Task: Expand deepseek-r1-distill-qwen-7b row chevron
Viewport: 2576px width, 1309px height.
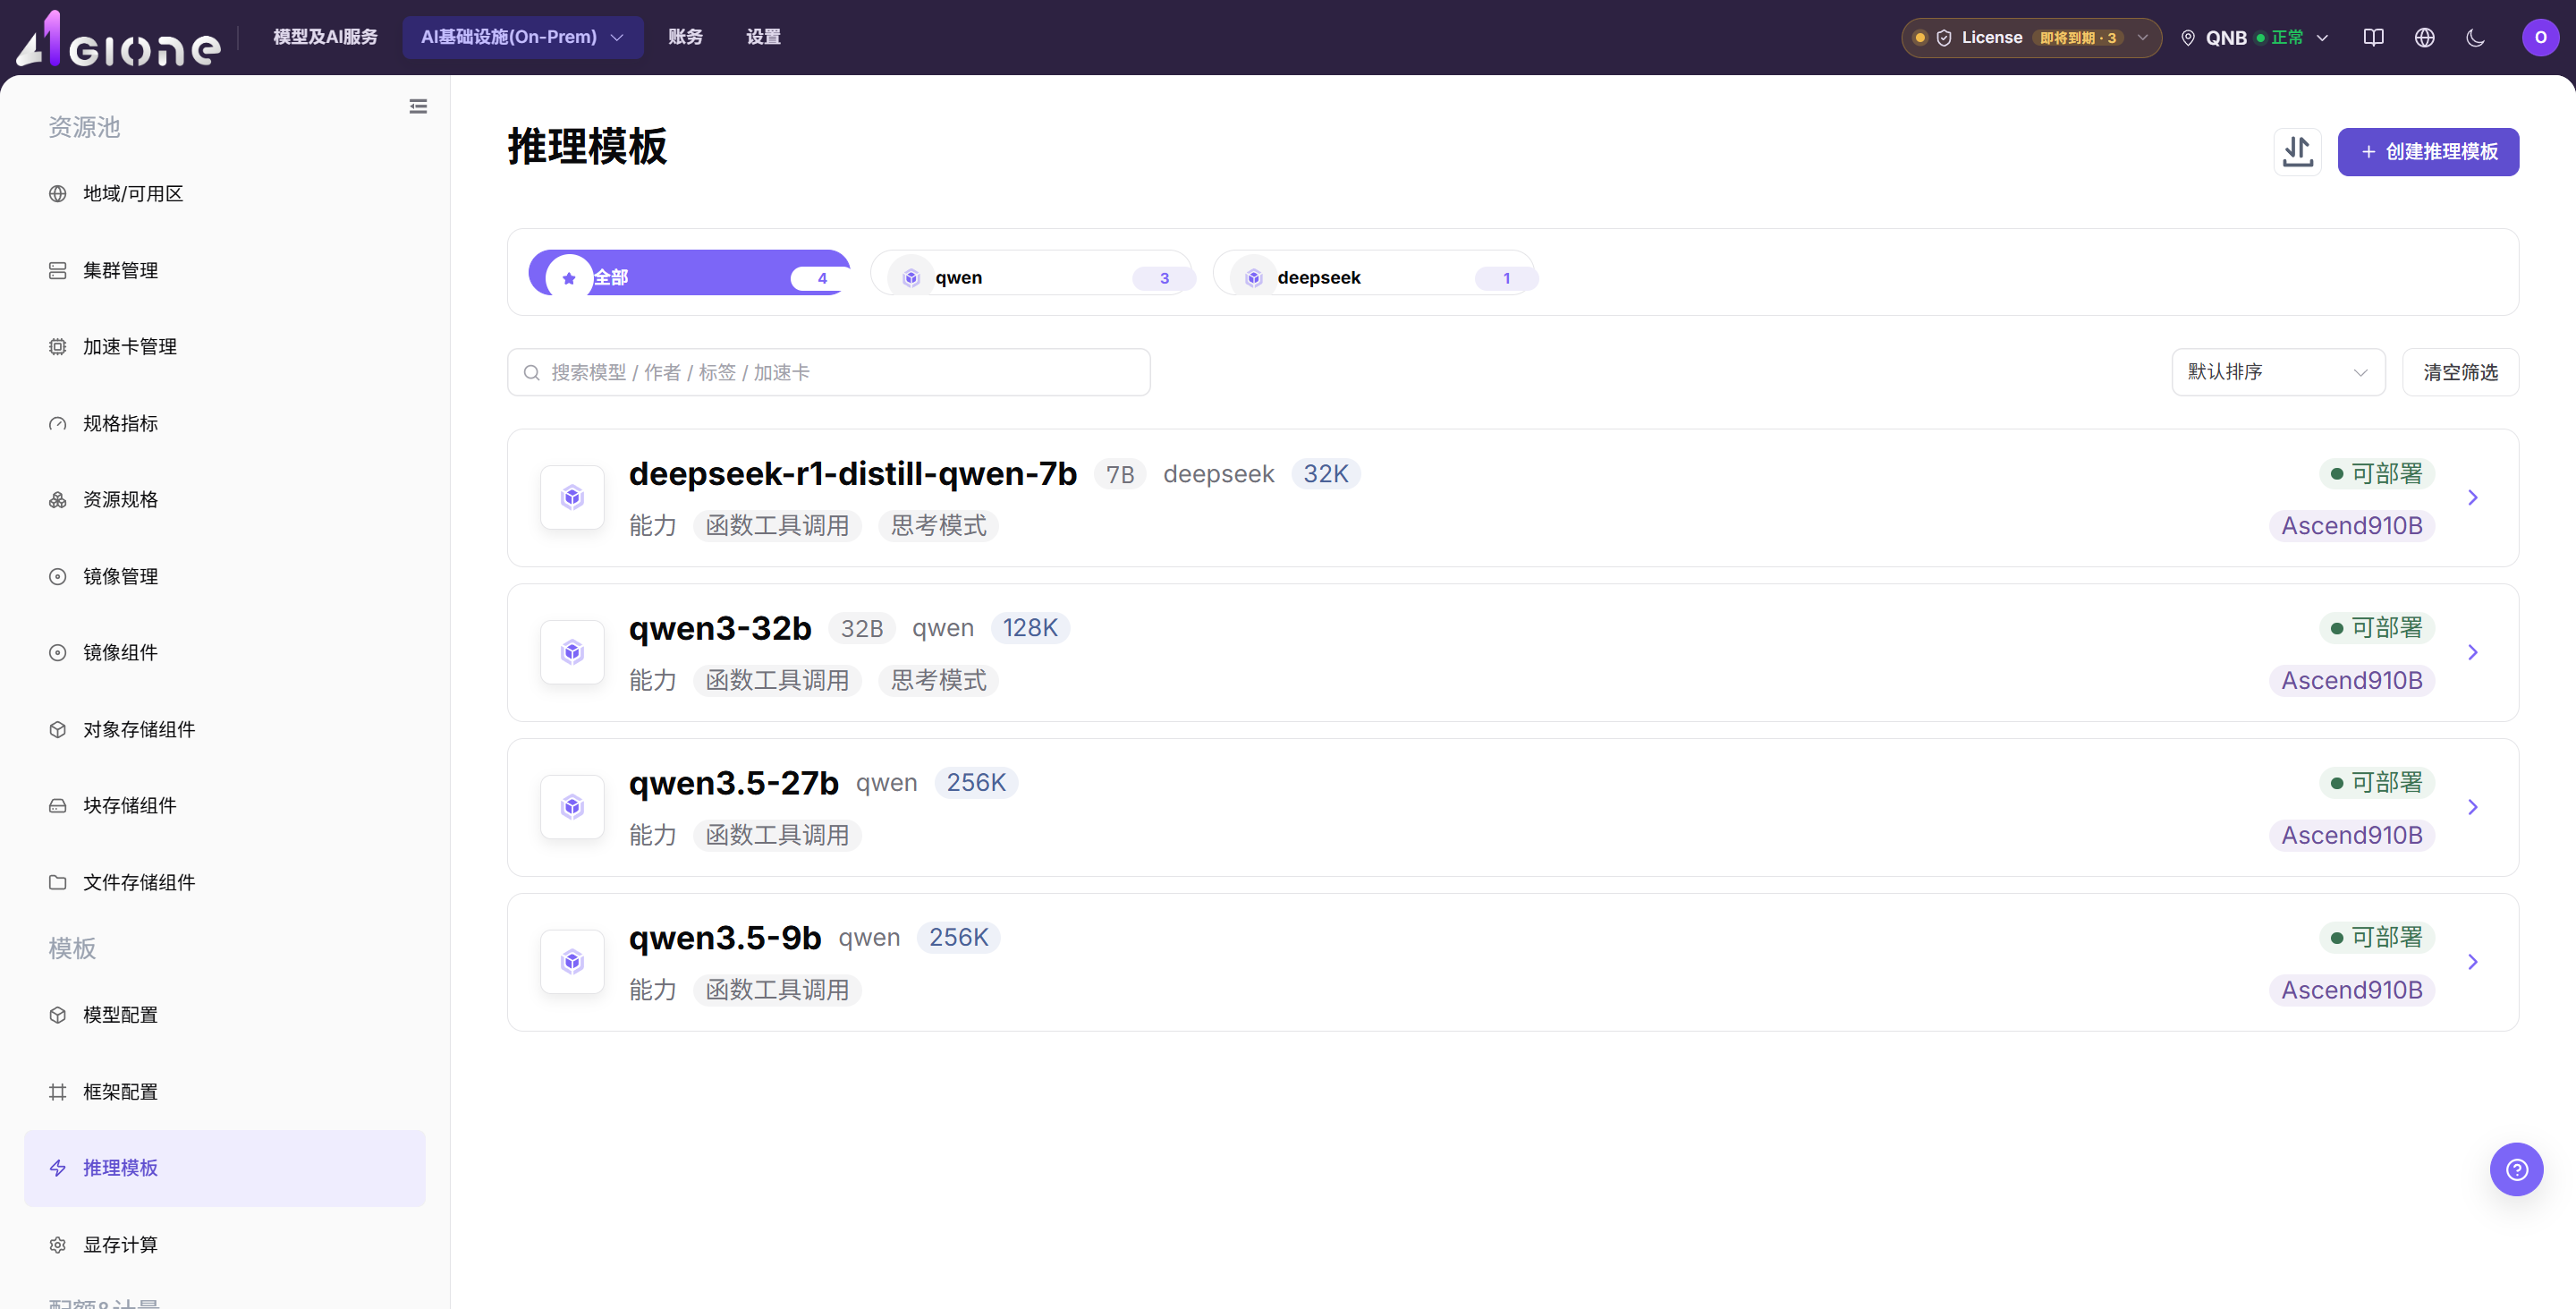Action: [x=2473, y=498]
